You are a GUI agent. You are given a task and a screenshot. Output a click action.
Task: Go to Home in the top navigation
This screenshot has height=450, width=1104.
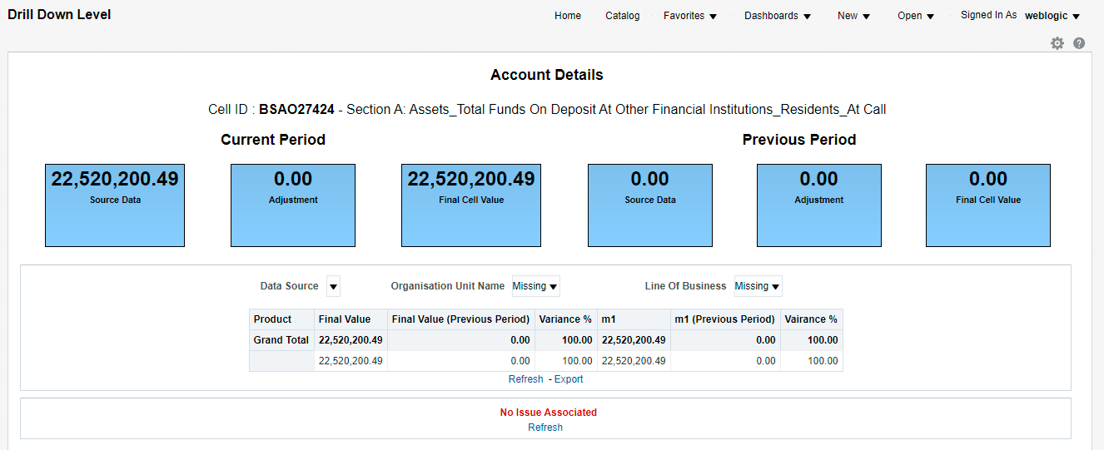[x=568, y=16]
